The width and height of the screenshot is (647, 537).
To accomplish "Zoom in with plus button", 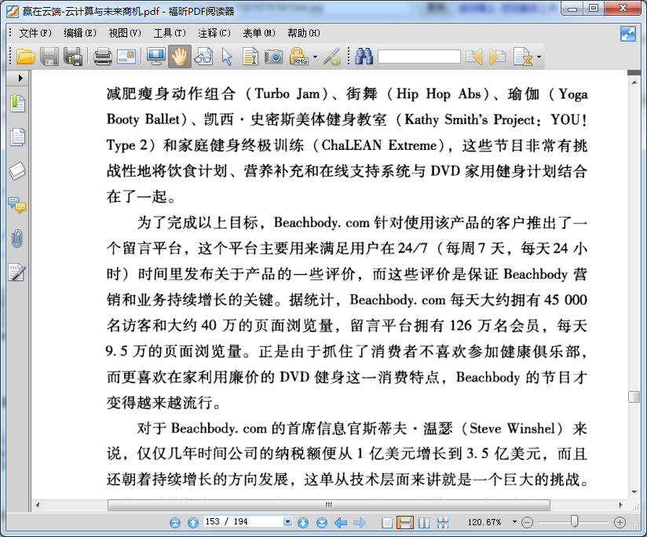I will (620, 523).
